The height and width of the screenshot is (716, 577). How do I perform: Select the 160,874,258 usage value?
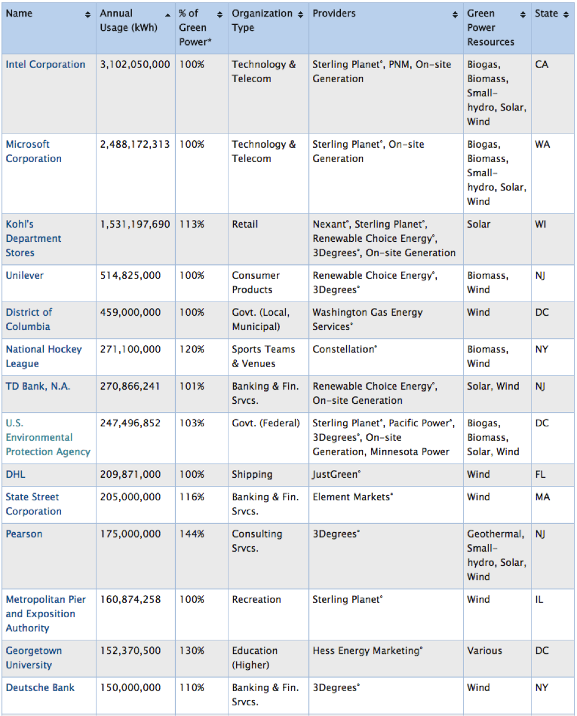point(130,600)
